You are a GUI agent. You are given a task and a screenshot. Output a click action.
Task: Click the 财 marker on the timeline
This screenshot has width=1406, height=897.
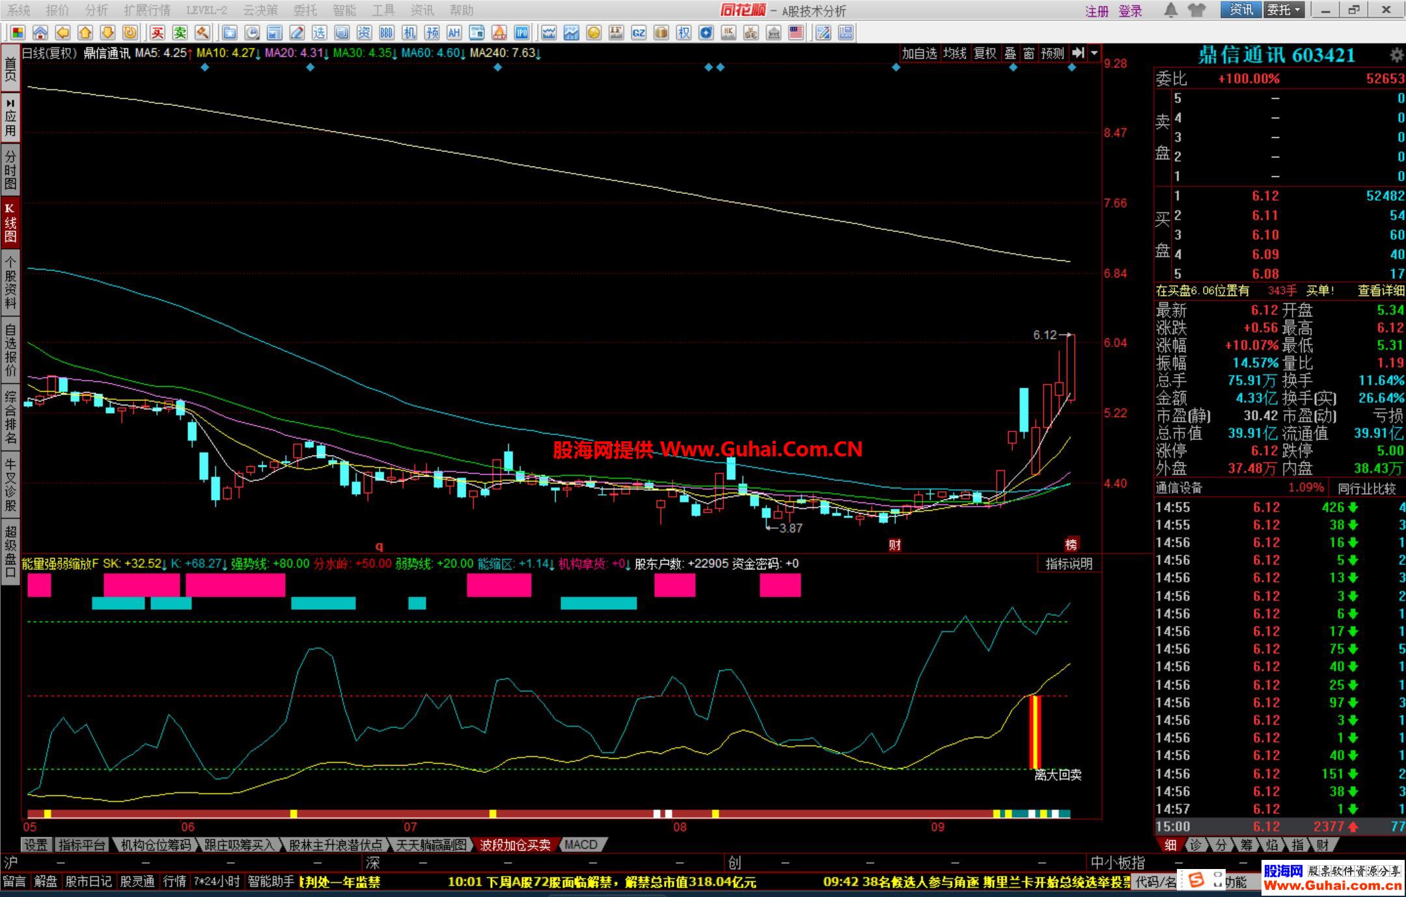click(x=894, y=544)
